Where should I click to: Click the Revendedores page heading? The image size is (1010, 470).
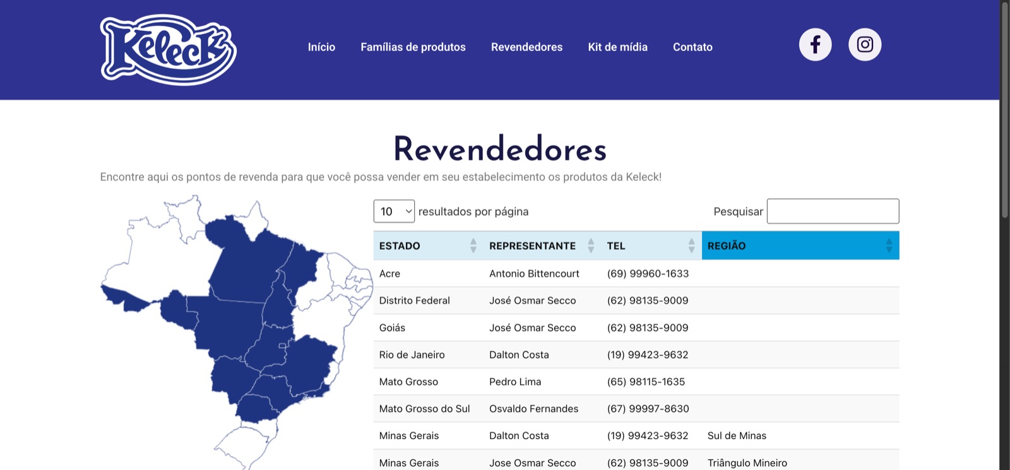[500, 149]
